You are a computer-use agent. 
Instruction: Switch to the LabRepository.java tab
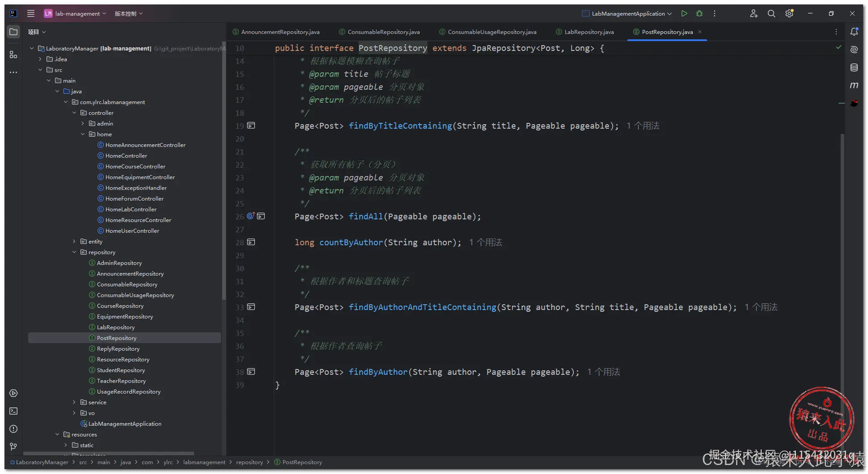pyautogui.click(x=589, y=32)
